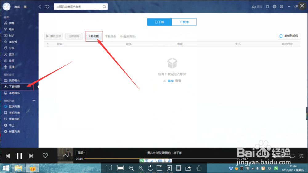Image resolution: width=308 pixels, height=173 pixels.
Task: Switch to the 下载中 tab
Action: pos(184,22)
